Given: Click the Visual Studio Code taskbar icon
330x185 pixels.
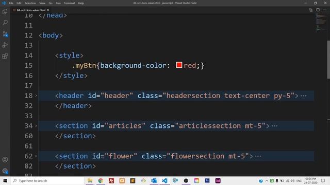Looking at the screenshot, I should coord(164,180).
